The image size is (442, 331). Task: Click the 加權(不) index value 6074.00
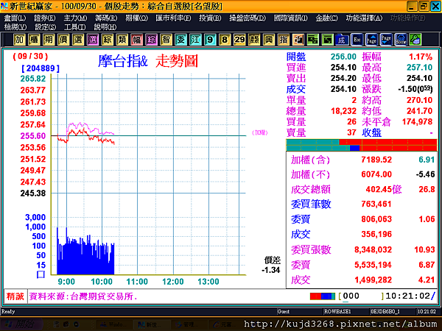(376, 174)
